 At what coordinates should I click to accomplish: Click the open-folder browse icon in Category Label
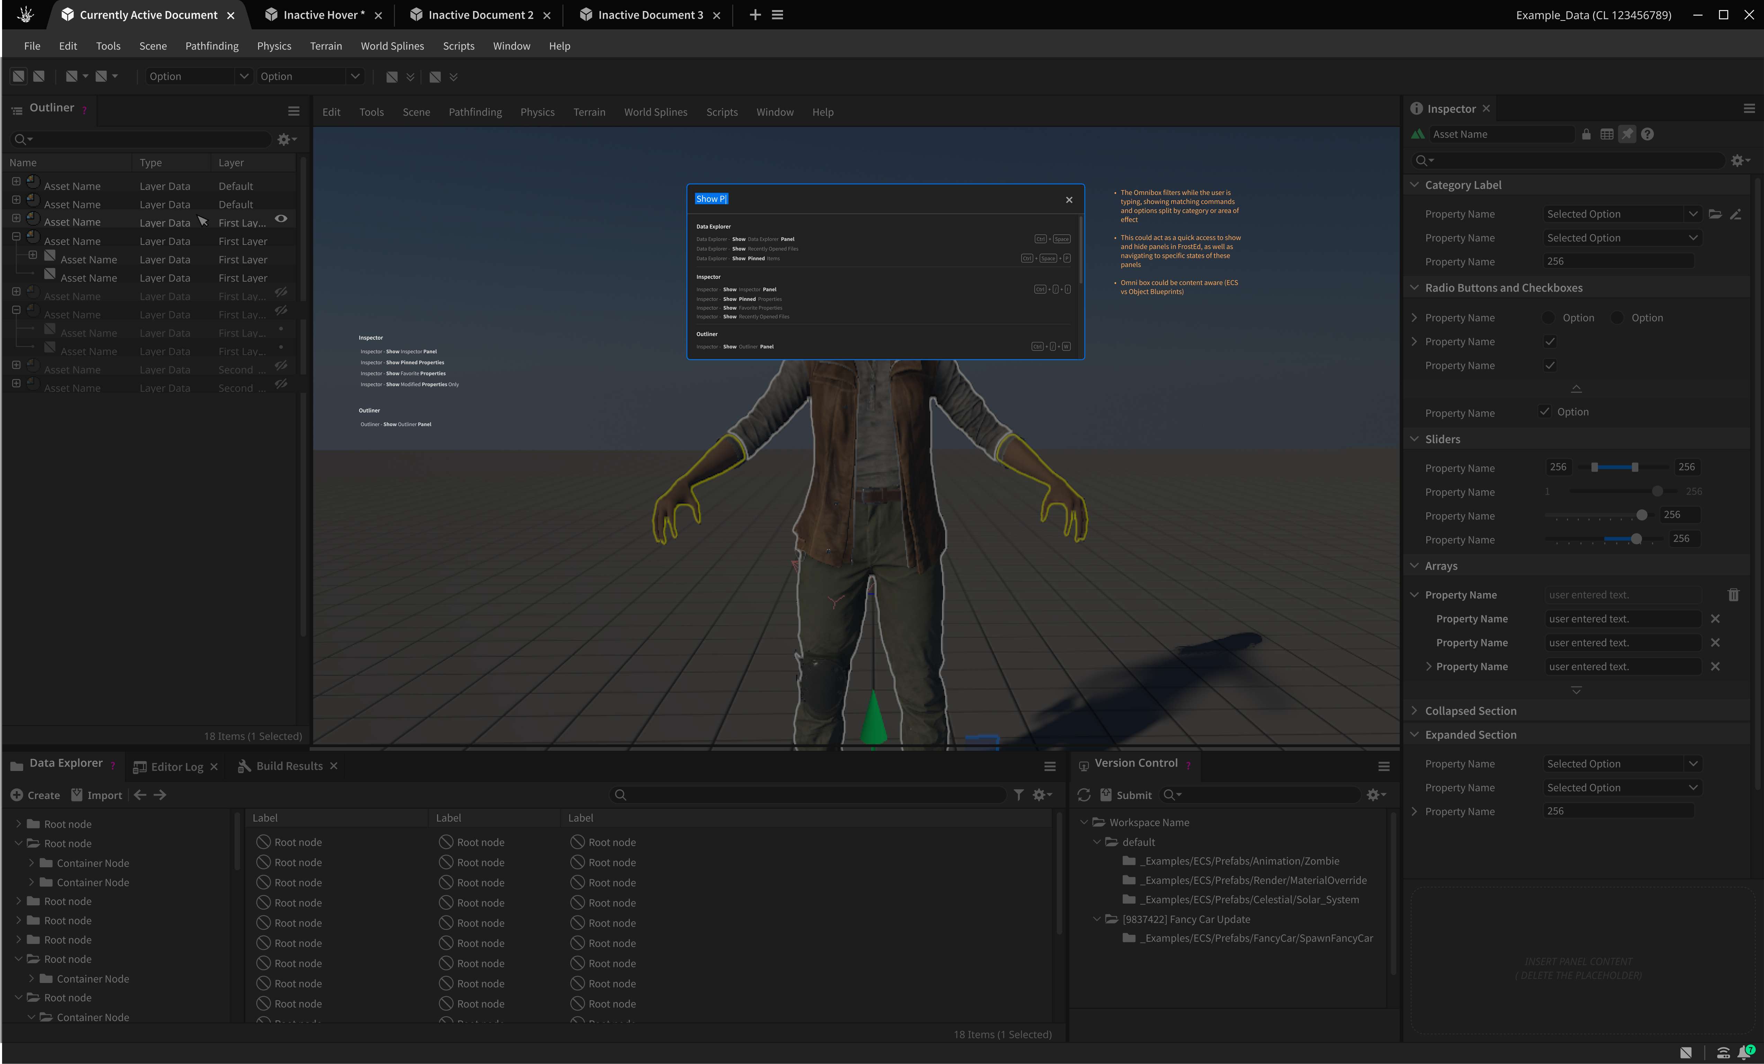(1715, 213)
